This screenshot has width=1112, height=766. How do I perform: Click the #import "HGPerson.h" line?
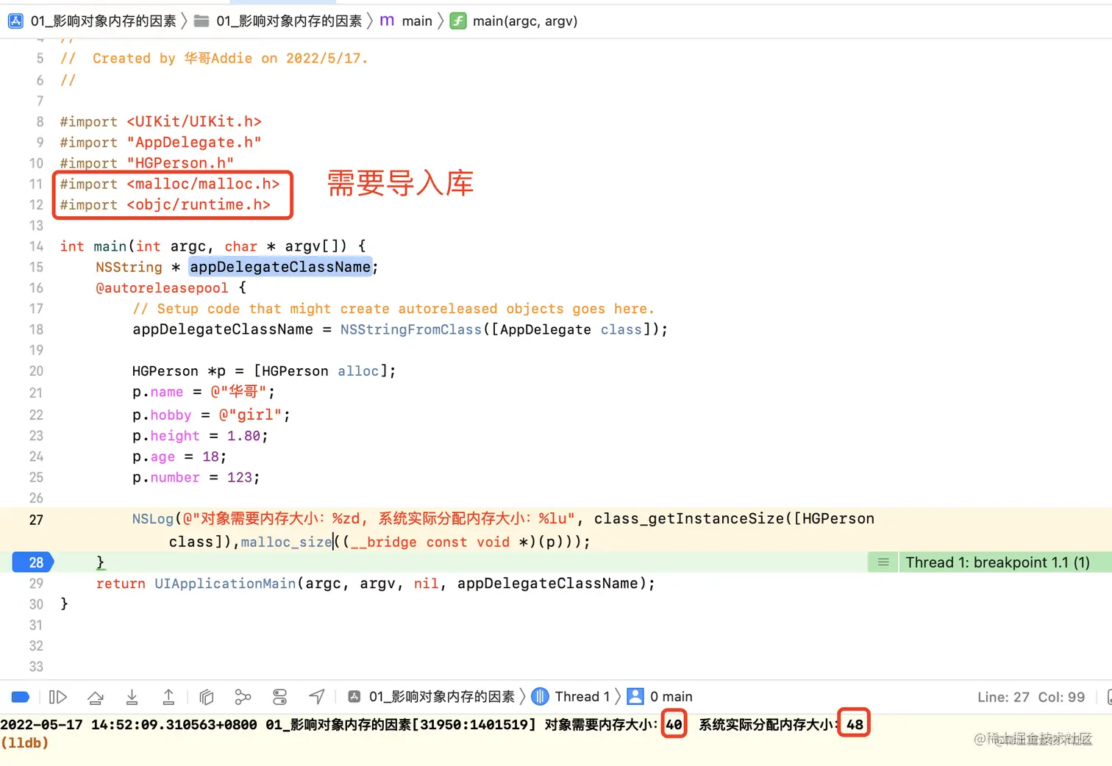coord(147,163)
